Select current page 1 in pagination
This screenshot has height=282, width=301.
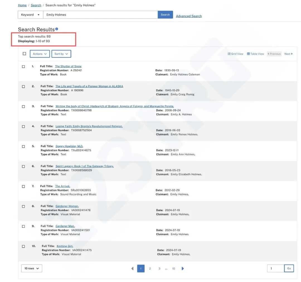pos(141,269)
